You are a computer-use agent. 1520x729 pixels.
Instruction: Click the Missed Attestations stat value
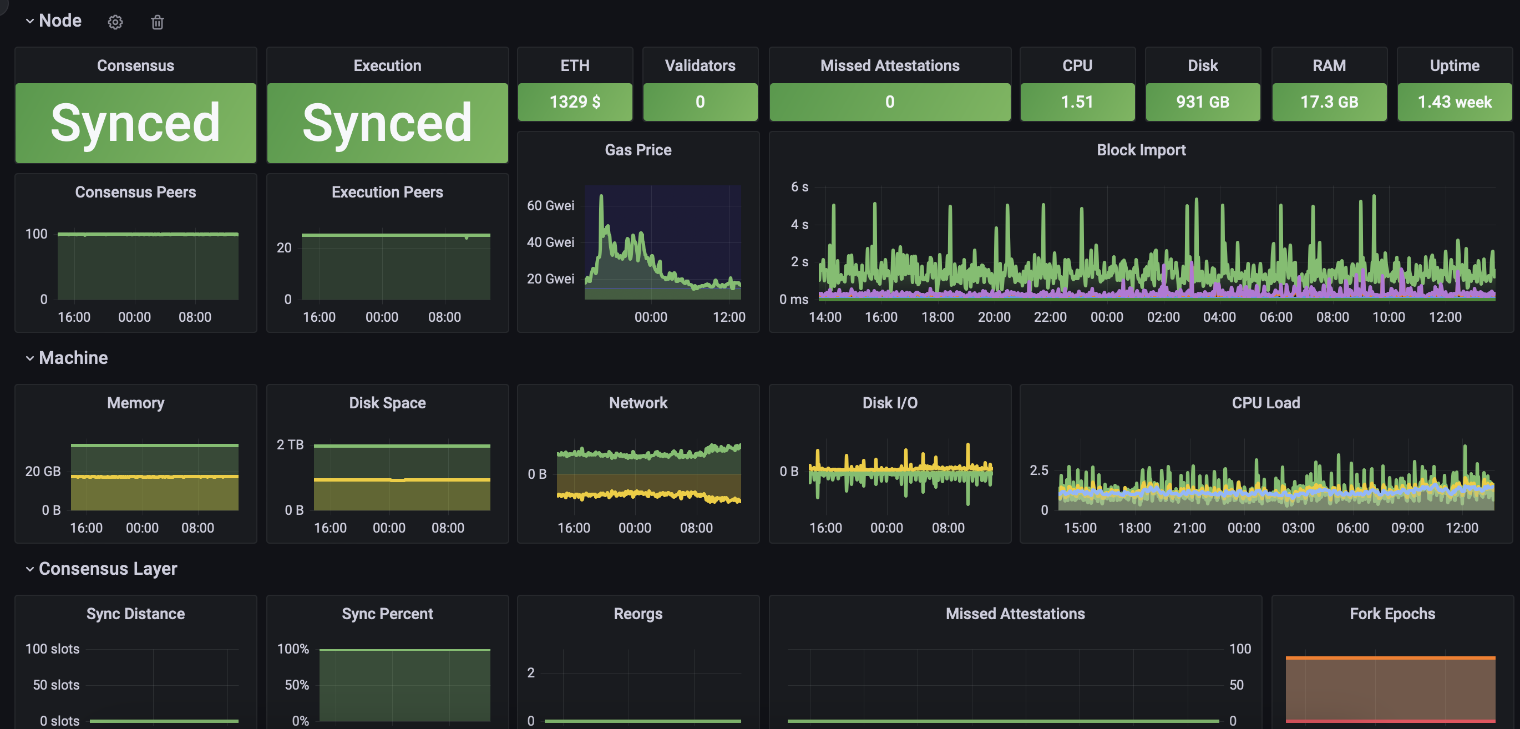(889, 102)
